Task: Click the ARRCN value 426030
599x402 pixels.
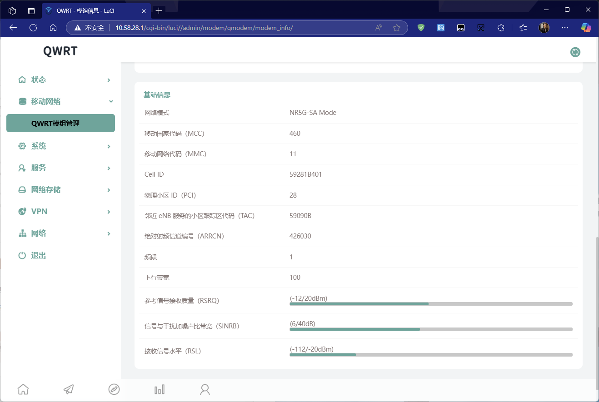Action: 300,236
